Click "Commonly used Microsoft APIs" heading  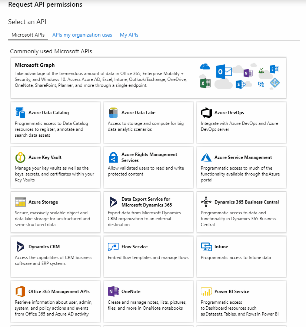51,51
